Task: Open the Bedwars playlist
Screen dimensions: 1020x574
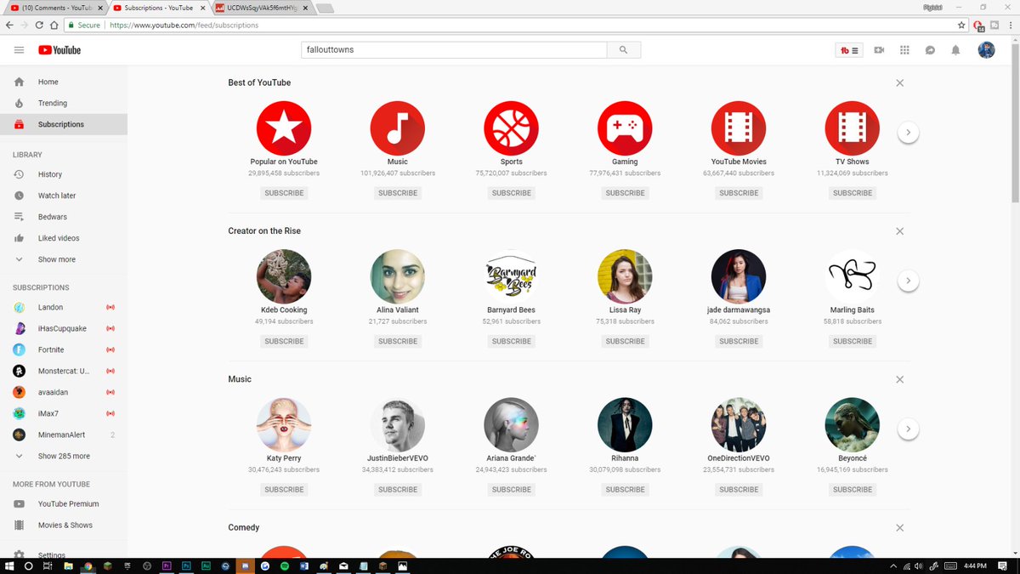Action: (x=64, y=217)
